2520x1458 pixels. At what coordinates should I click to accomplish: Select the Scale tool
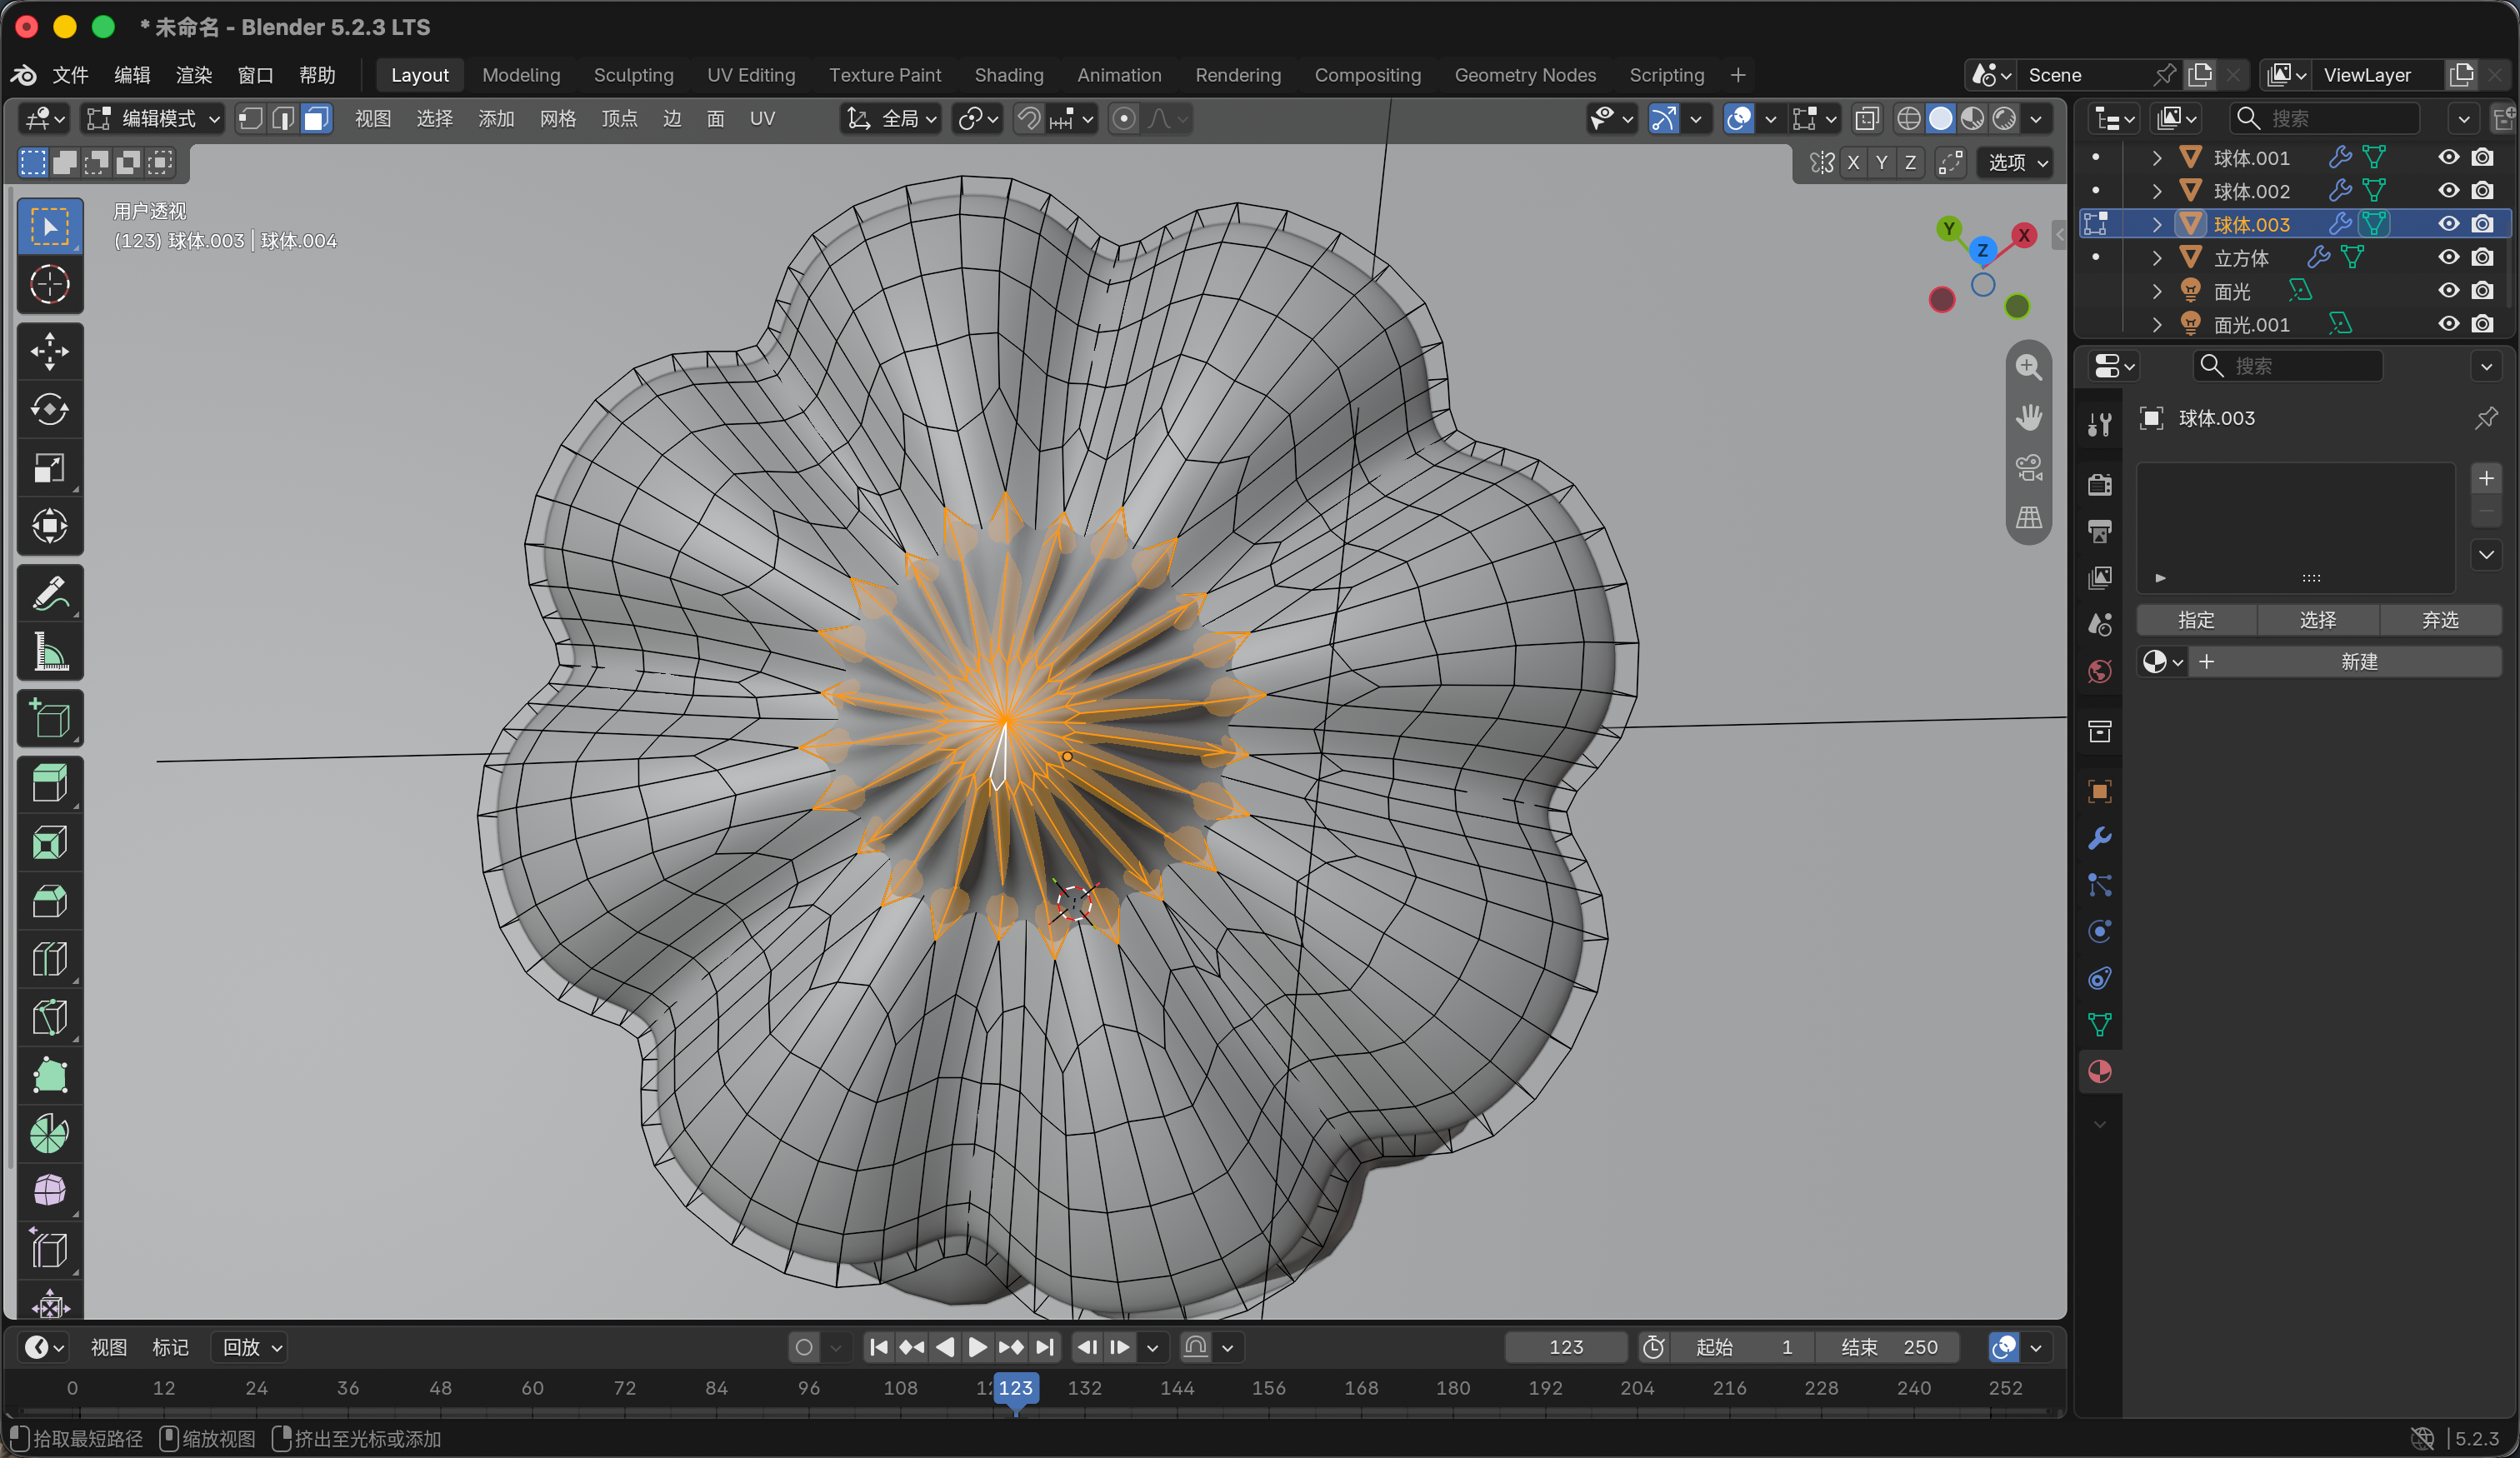[x=50, y=467]
